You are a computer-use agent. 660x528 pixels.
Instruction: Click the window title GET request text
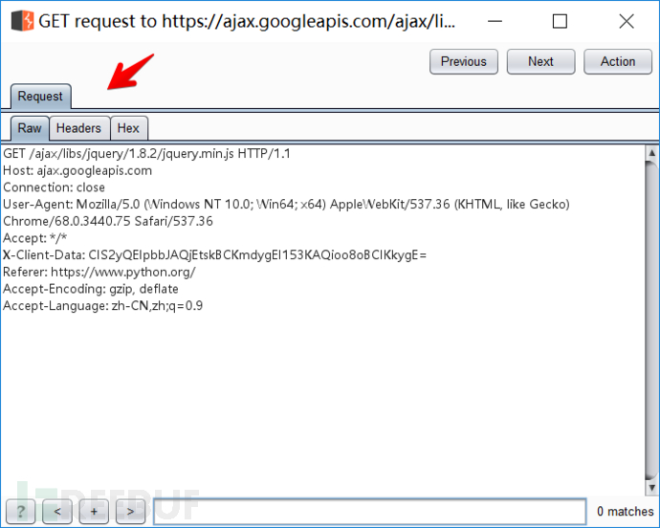point(247,21)
